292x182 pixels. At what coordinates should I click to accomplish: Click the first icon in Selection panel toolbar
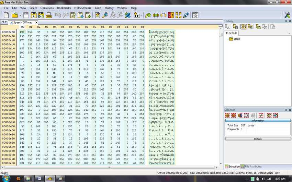click(227, 116)
